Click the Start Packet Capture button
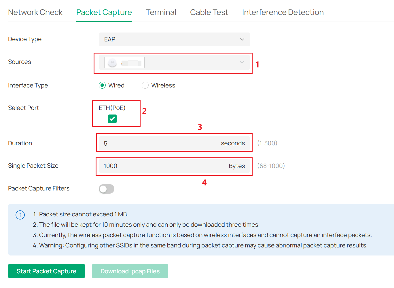Screen dimensions: 394x288 tap(46, 271)
